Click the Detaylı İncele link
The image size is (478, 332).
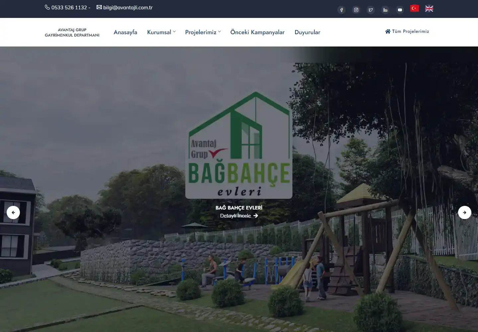coord(239,216)
